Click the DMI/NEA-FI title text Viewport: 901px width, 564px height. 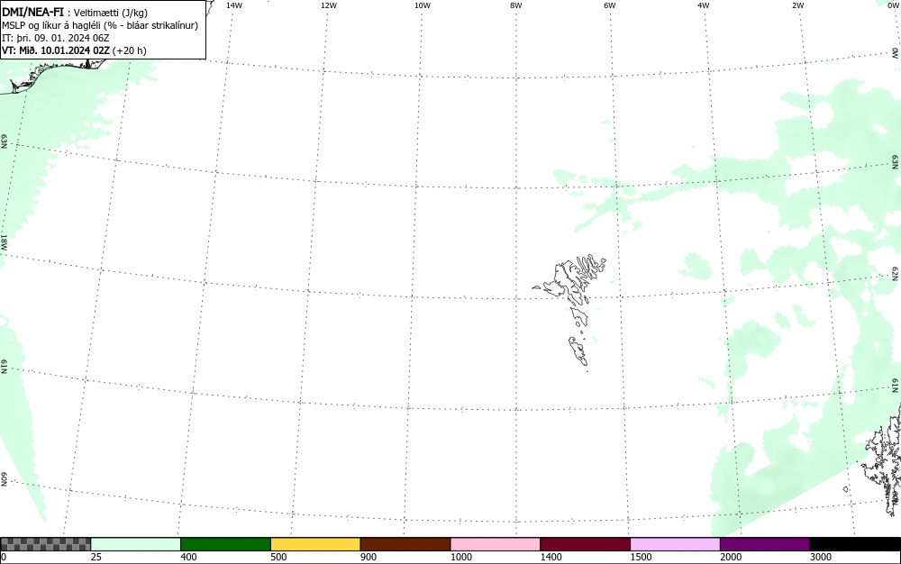(x=32, y=12)
